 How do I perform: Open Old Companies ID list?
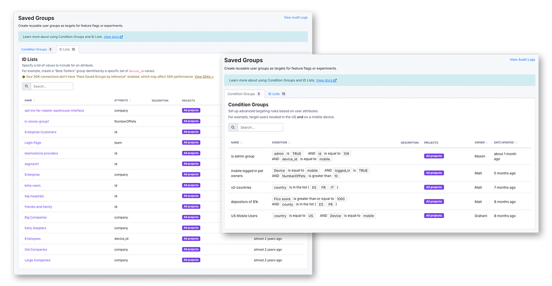36,250
